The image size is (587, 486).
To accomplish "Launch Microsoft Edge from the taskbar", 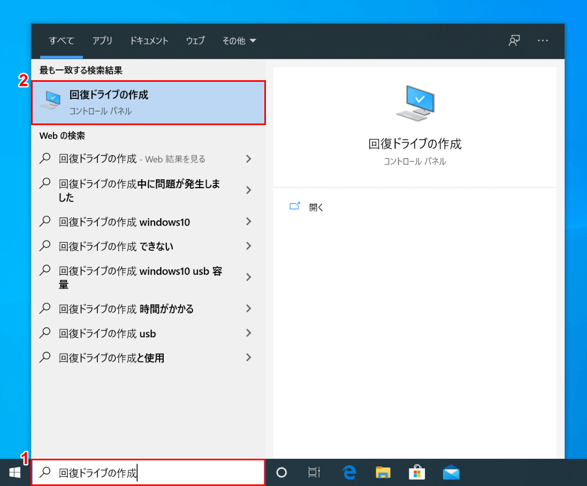I will (x=349, y=473).
